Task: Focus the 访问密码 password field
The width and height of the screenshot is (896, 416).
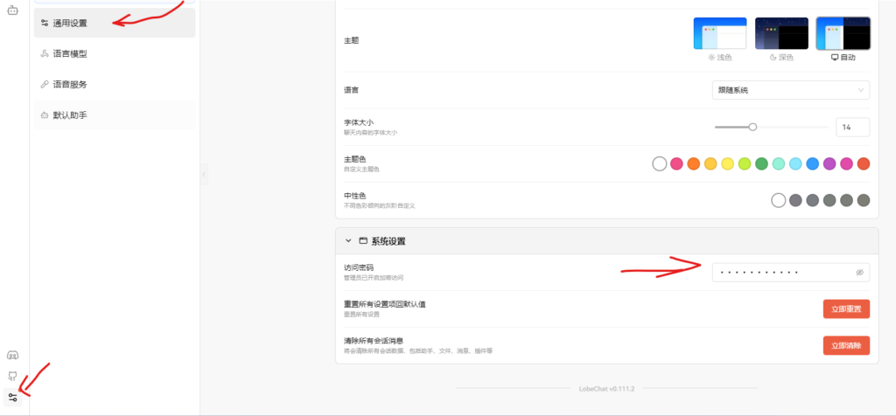Action: click(791, 272)
